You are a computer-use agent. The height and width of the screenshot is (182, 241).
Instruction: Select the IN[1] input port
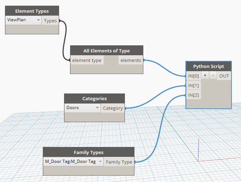[x=193, y=85]
